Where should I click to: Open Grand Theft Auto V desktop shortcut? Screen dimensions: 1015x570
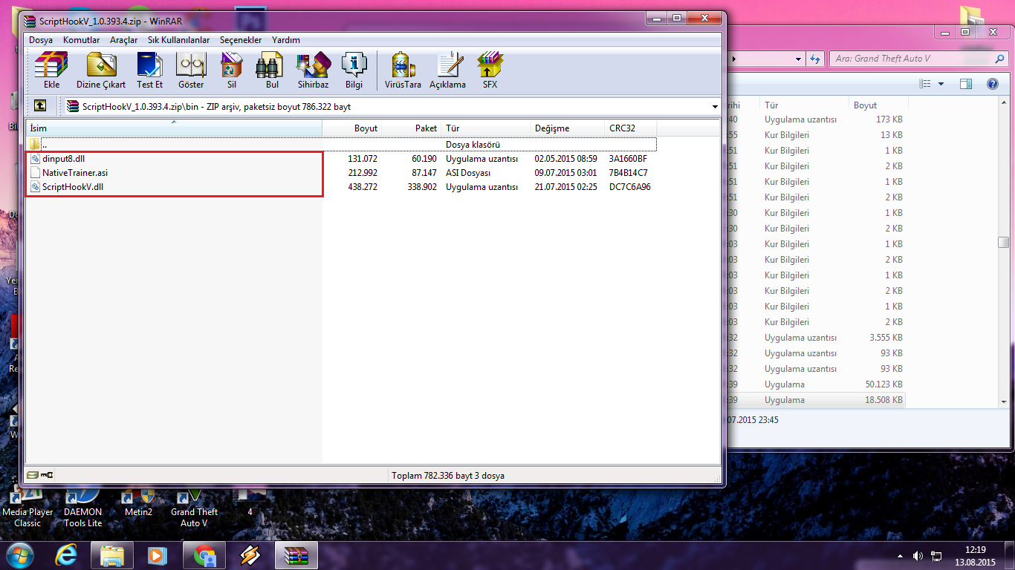[194, 508]
